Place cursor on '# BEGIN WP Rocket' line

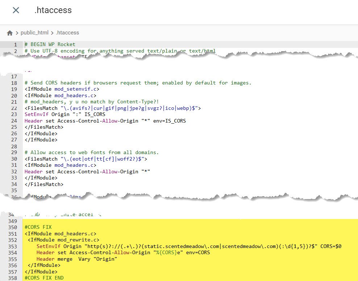[x=50, y=44]
